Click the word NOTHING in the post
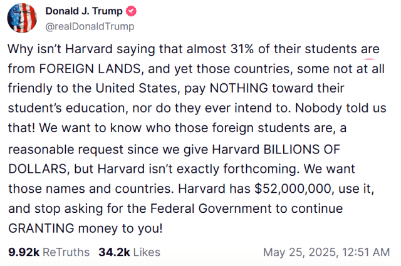This screenshot has height=266, width=401. tap(239, 88)
